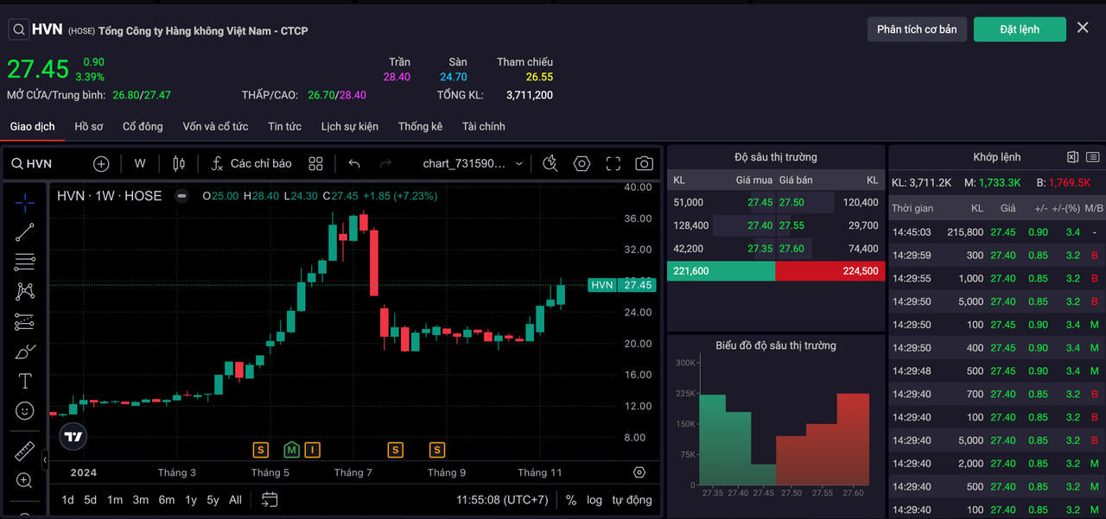Click the Đặt lệnh button
The image size is (1106, 519).
[x=1020, y=29]
